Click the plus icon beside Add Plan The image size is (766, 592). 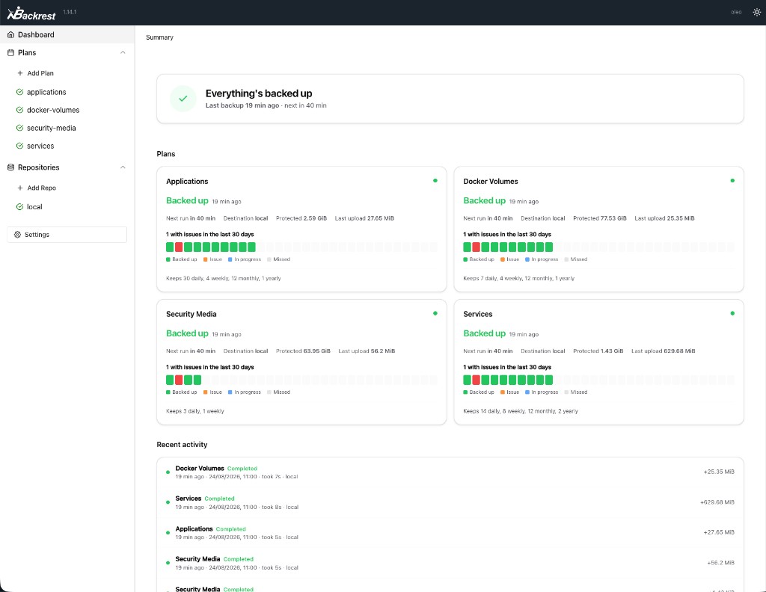pyautogui.click(x=20, y=73)
